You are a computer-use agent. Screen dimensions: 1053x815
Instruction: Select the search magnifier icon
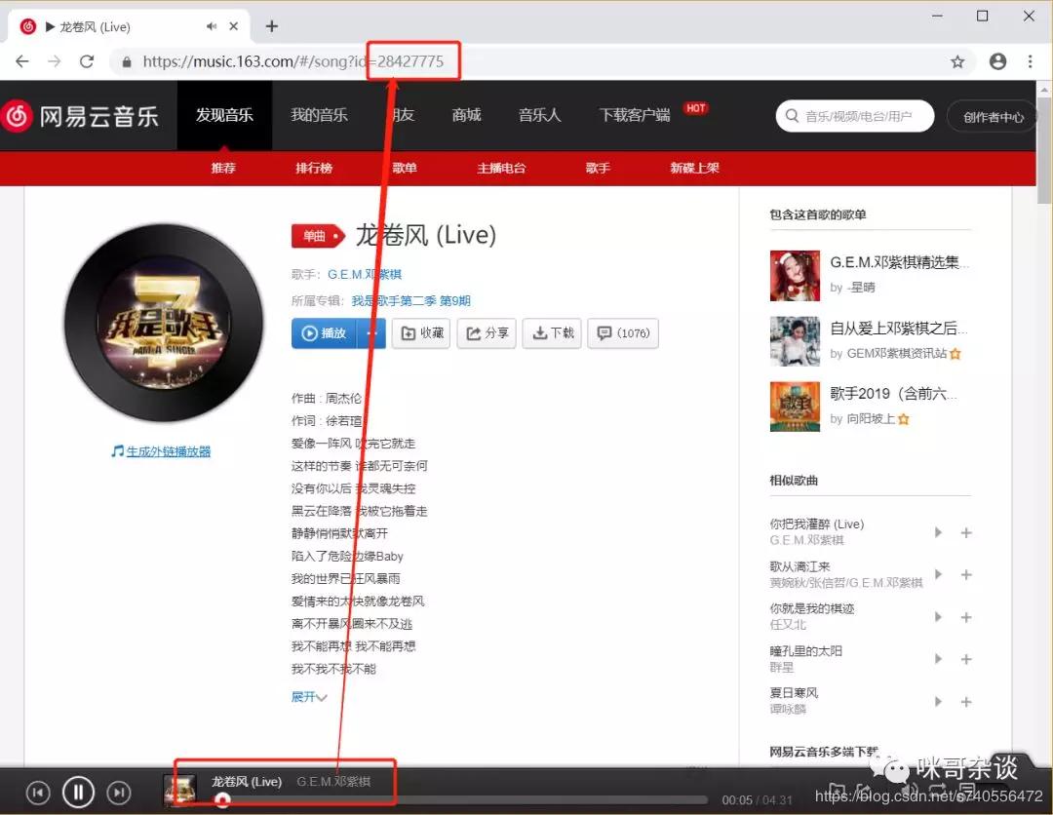point(792,115)
